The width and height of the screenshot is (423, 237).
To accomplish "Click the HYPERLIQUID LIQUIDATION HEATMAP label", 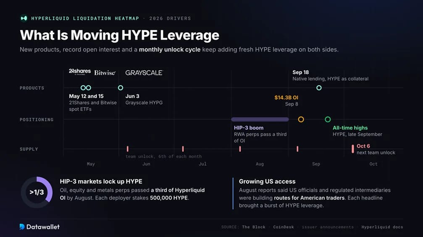I will (x=85, y=18).
